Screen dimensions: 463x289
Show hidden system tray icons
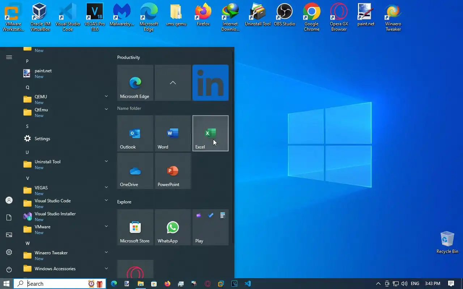(378, 284)
